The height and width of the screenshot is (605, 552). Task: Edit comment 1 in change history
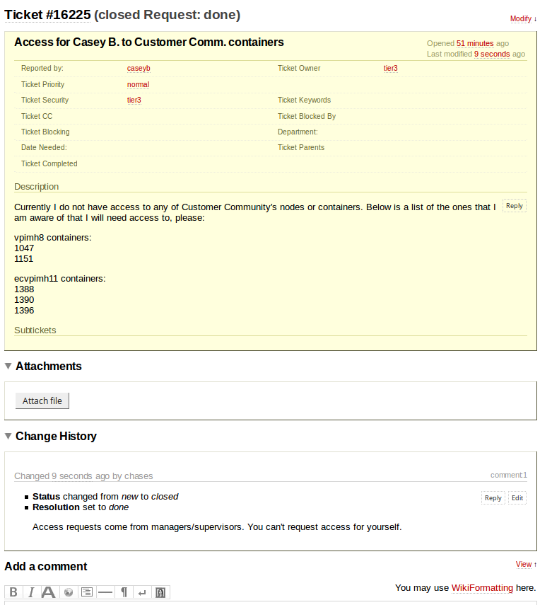click(x=517, y=498)
